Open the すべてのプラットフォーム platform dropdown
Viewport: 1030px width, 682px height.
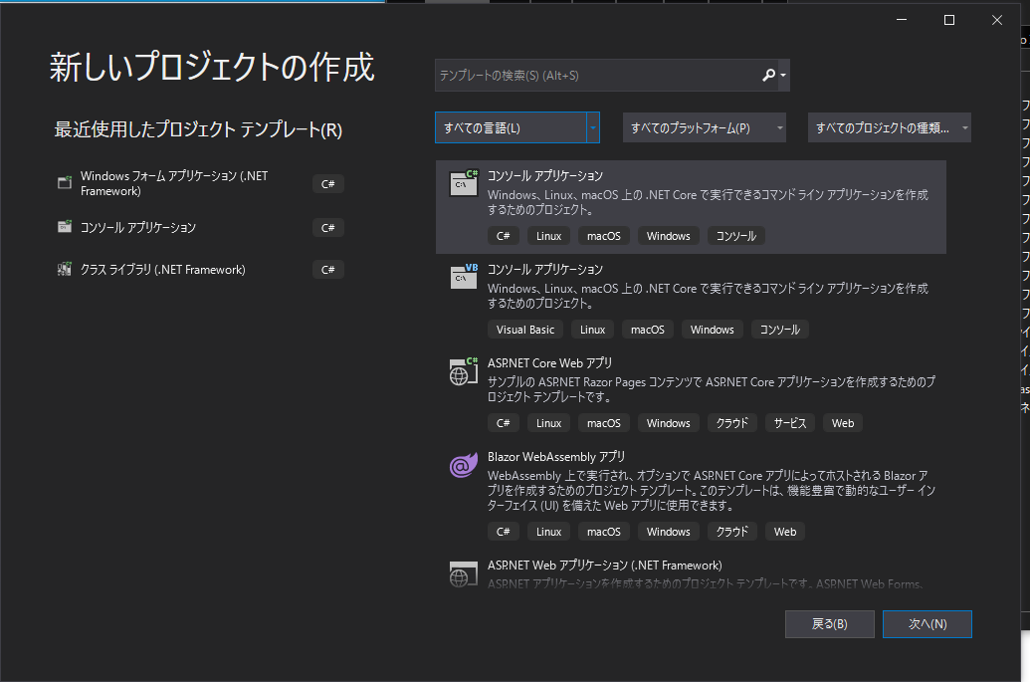coord(704,126)
